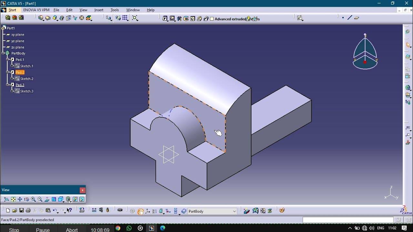The height and width of the screenshot is (232, 413).
Task: Click the Normal View icon
Action: pyautogui.click(x=47, y=199)
